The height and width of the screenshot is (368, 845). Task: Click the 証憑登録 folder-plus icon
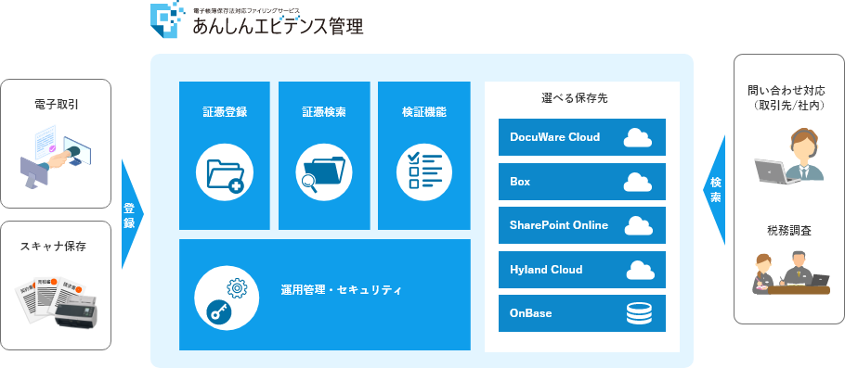(224, 173)
